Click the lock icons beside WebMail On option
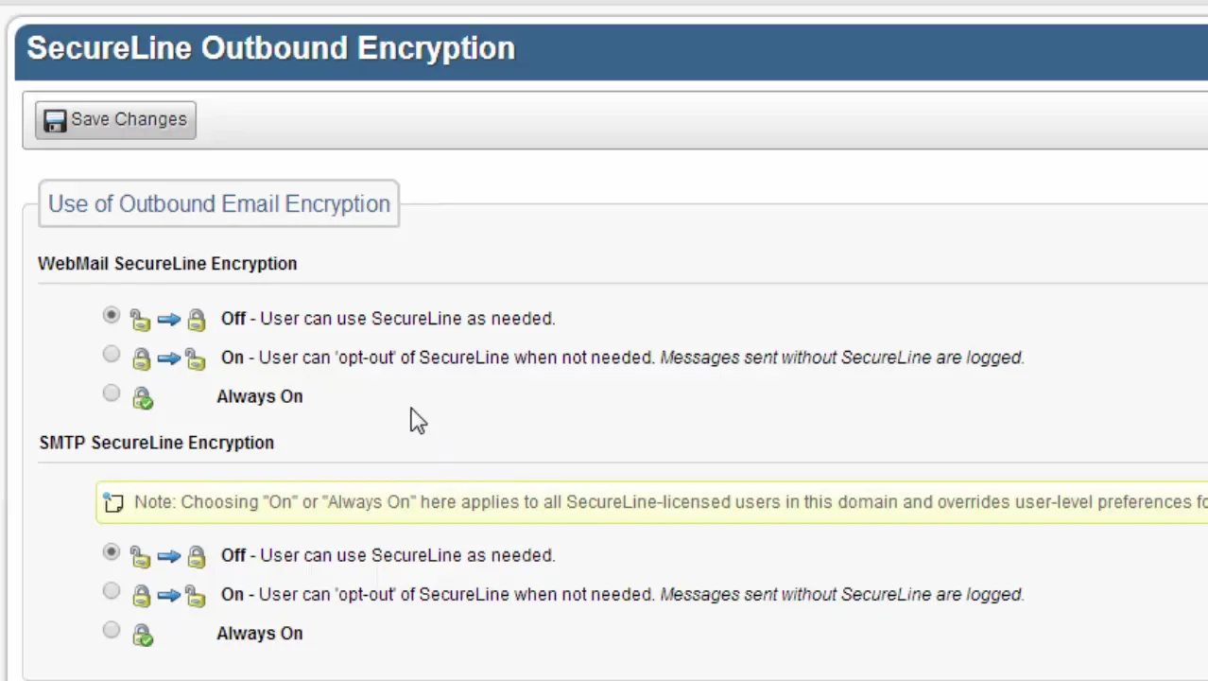Screen dimensions: 1208x681 (167, 358)
